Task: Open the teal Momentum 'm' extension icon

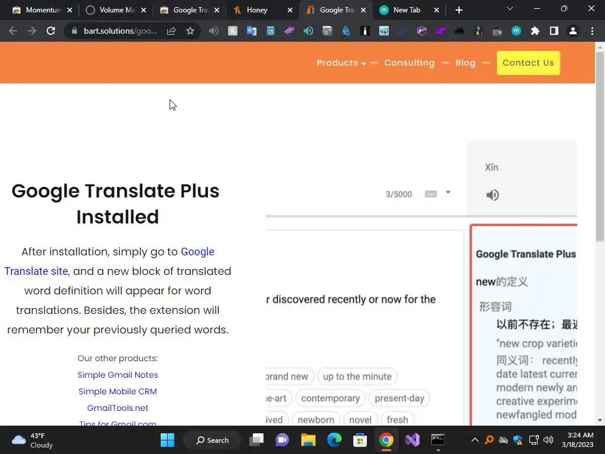Action: [x=516, y=31]
